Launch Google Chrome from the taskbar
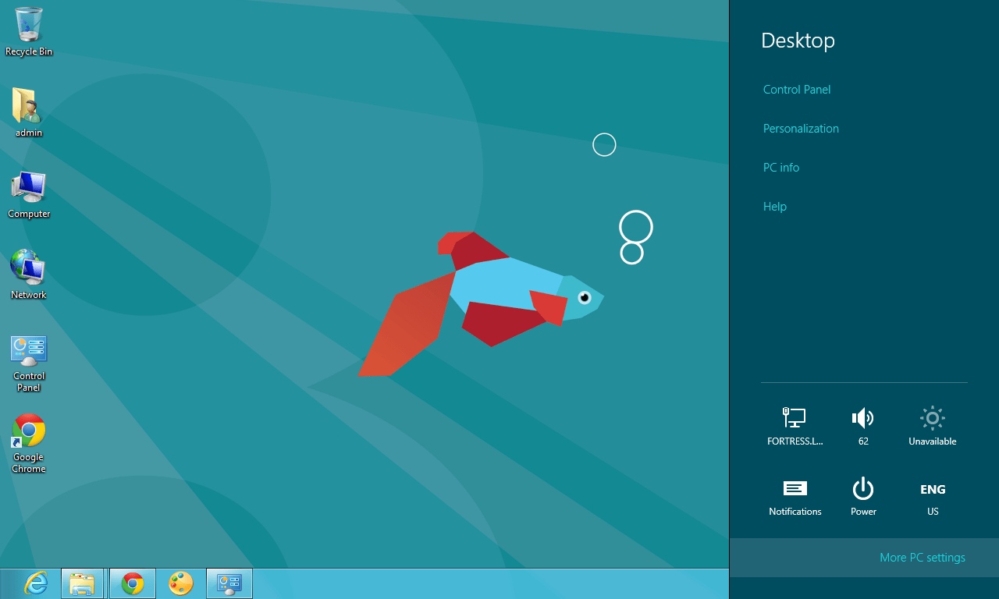This screenshot has height=599, width=999. point(132,583)
